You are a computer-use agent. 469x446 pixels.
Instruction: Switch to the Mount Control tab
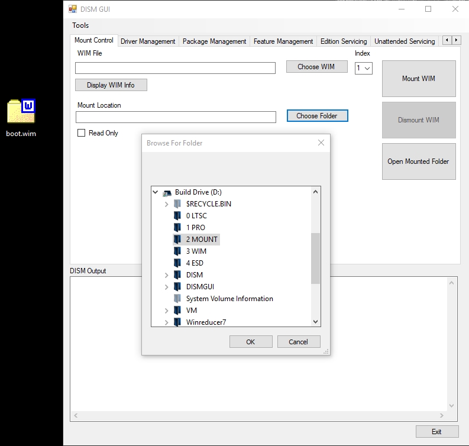tap(94, 40)
